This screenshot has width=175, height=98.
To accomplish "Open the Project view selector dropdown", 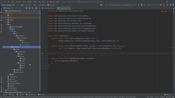I will point(8,8).
